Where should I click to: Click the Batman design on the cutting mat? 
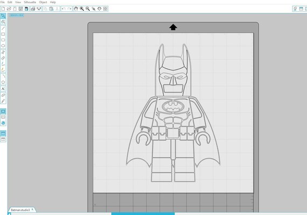point(173,113)
